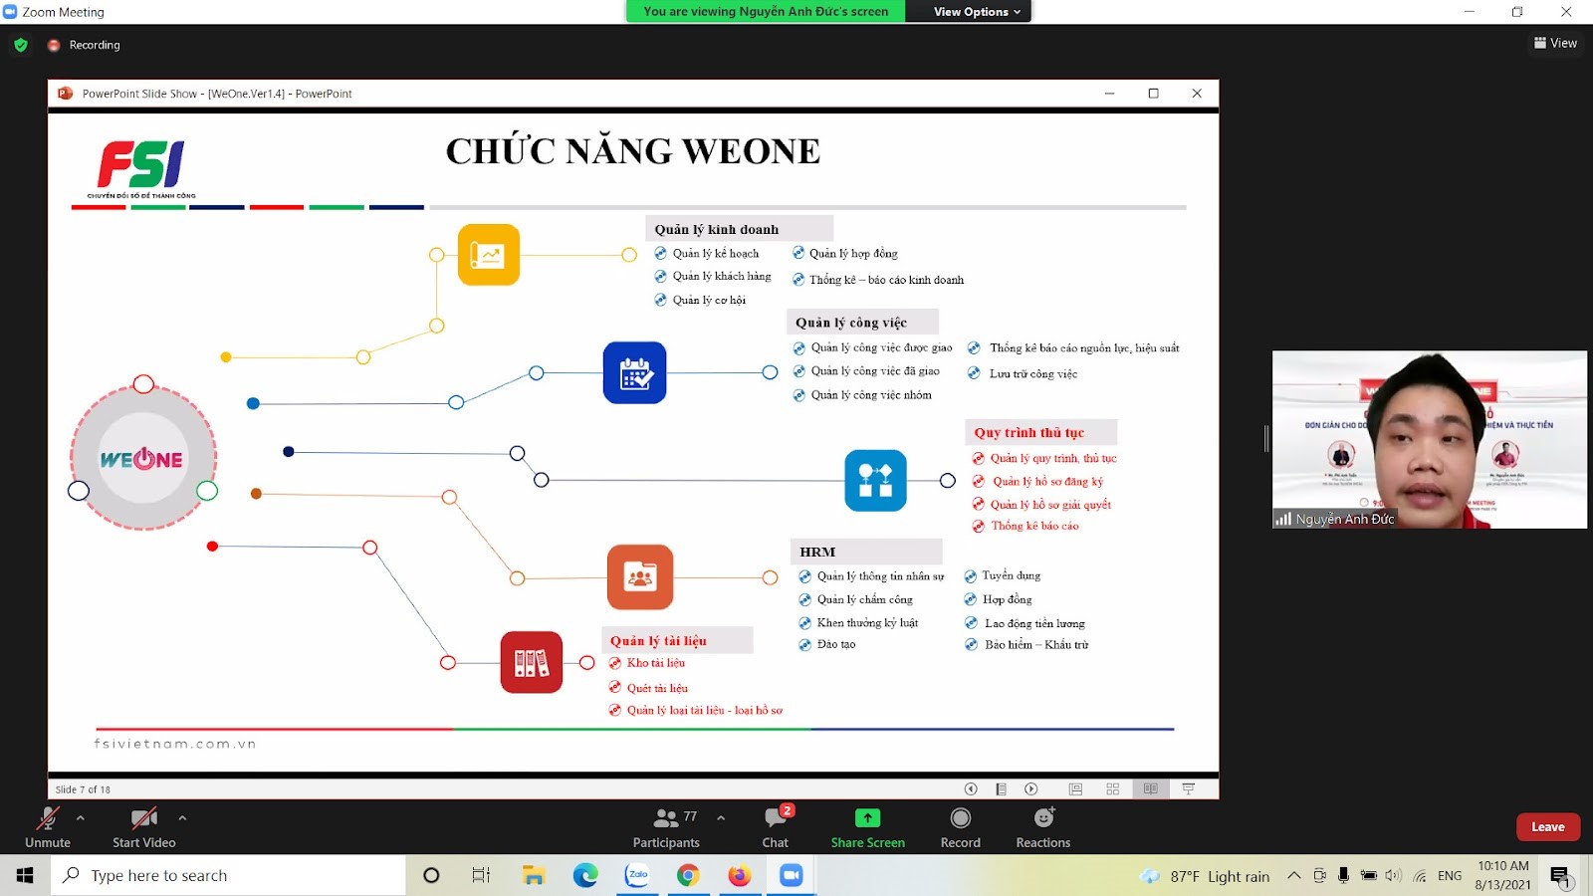1593x896 pixels.
Task: Open the Participants panel
Action: [666, 827]
